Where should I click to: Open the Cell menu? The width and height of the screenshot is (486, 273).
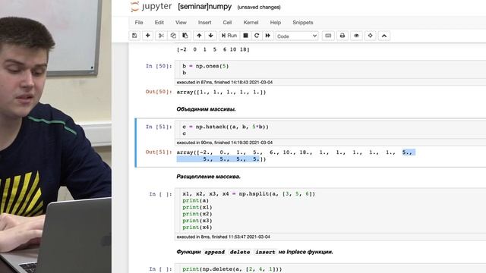(x=227, y=22)
